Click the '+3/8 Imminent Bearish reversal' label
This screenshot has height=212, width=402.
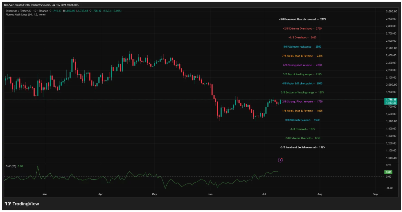pyautogui.click(x=303, y=20)
